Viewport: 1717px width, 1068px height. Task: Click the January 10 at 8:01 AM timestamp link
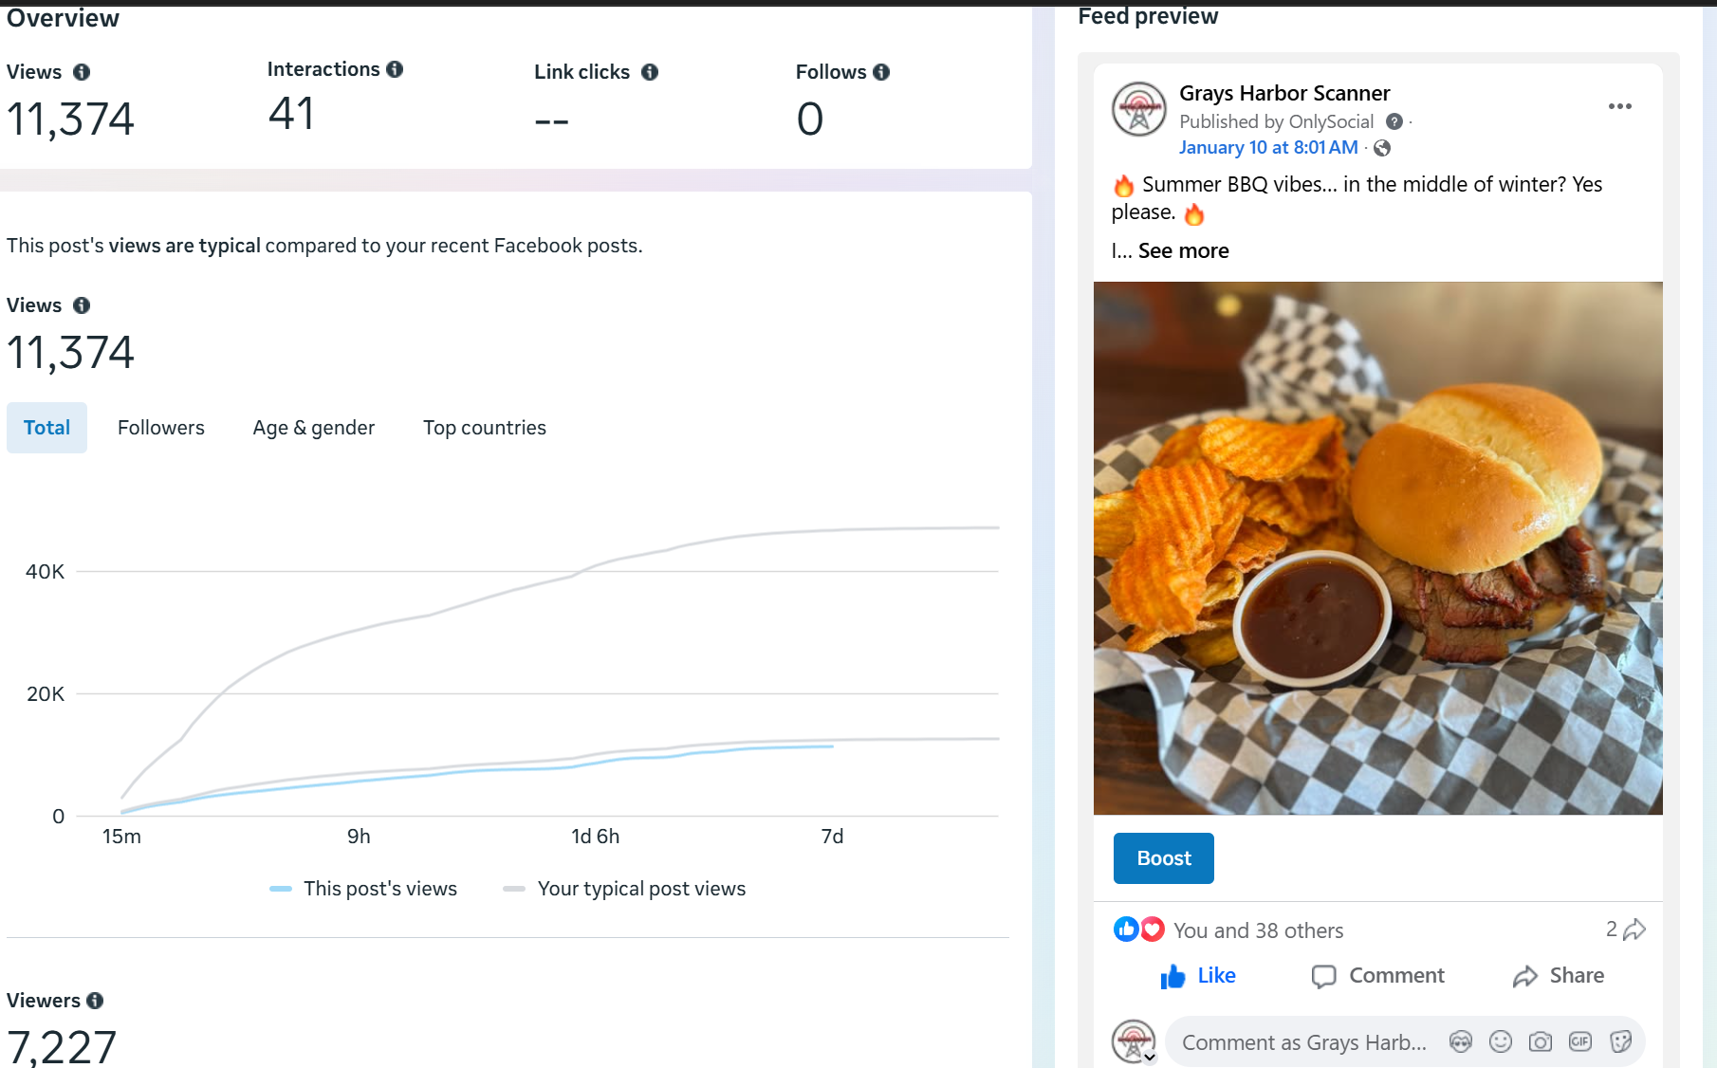(x=1268, y=148)
